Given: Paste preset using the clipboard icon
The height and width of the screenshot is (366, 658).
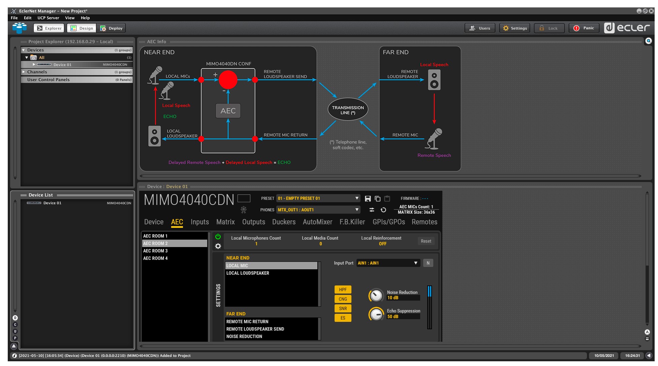Looking at the screenshot, I should (387, 199).
